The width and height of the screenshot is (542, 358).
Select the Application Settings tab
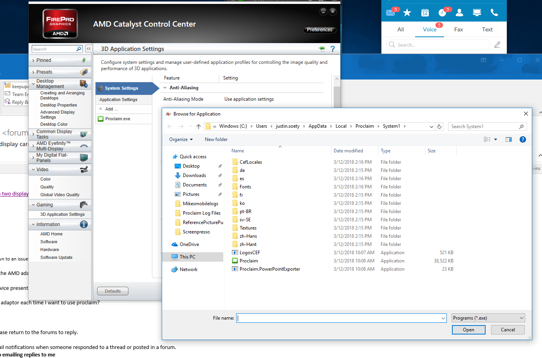124,99
